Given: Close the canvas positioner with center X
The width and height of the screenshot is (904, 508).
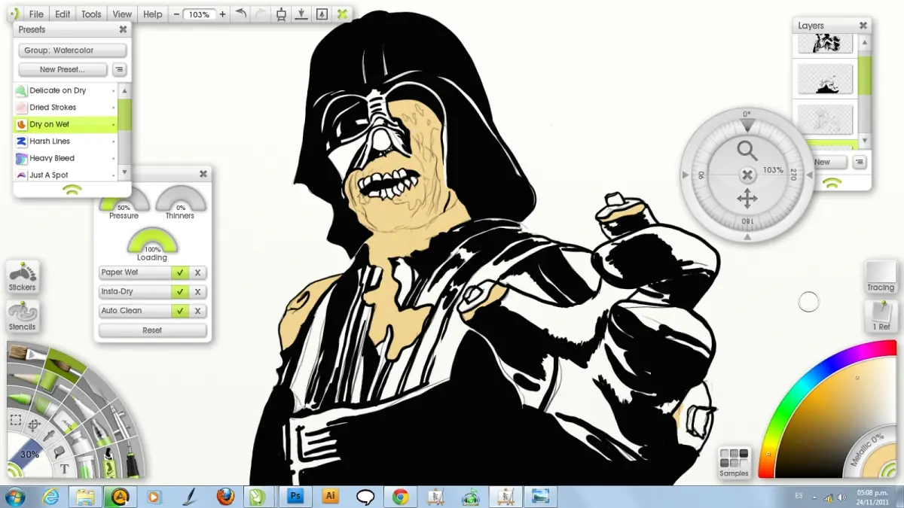Looking at the screenshot, I should pyautogui.click(x=747, y=175).
